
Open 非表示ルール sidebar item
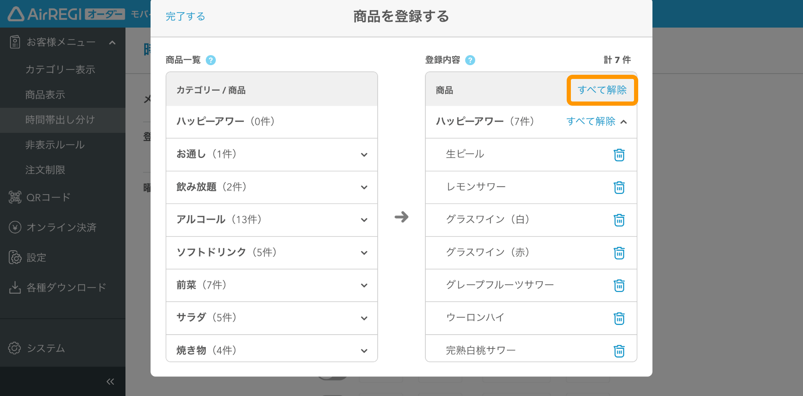(55, 145)
